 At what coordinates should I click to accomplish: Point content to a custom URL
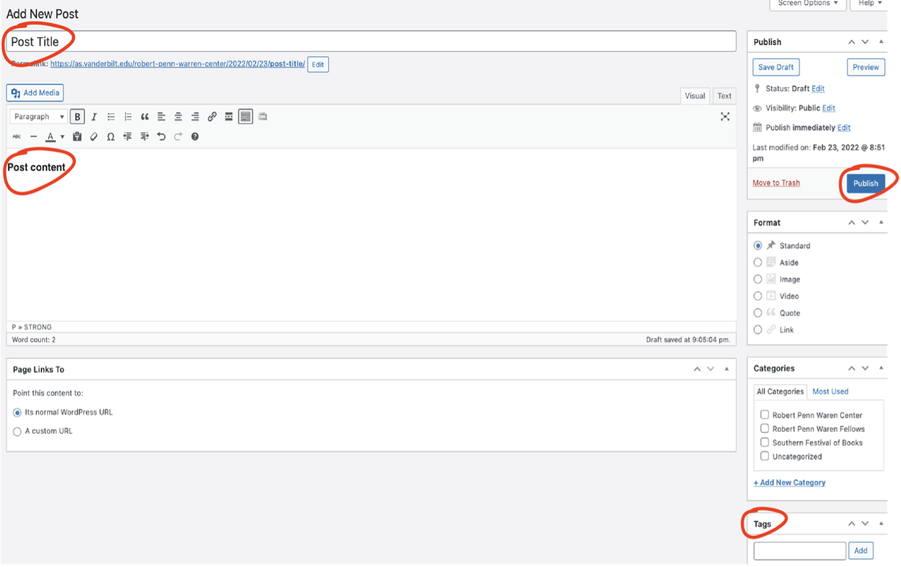(17, 431)
